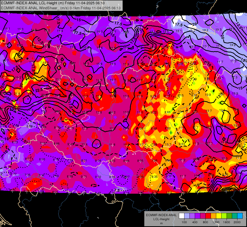Viewport: 247px width, 227px height.
Task: Click the legend title ECMWF-INDEX-ANAL
Action: tap(161, 215)
